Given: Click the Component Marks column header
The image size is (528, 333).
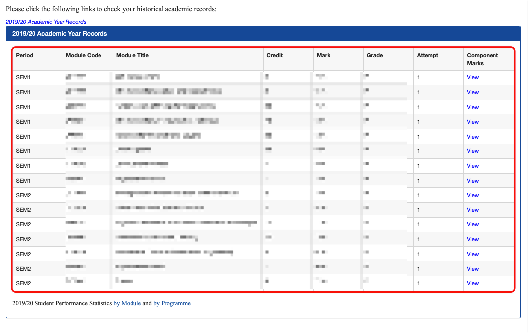Looking at the screenshot, I should click(482, 59).
